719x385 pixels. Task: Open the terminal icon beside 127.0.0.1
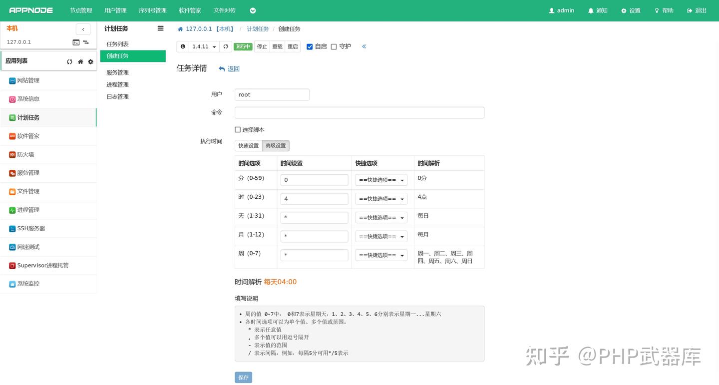coord(76,42)
